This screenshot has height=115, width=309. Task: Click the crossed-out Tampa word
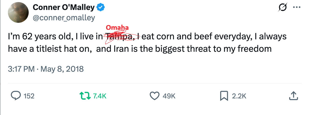(120, 37)
